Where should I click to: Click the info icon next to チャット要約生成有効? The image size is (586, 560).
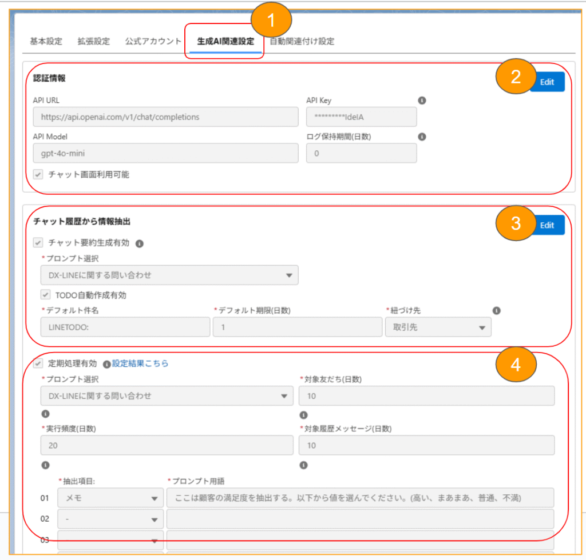[x=140, y=243]
